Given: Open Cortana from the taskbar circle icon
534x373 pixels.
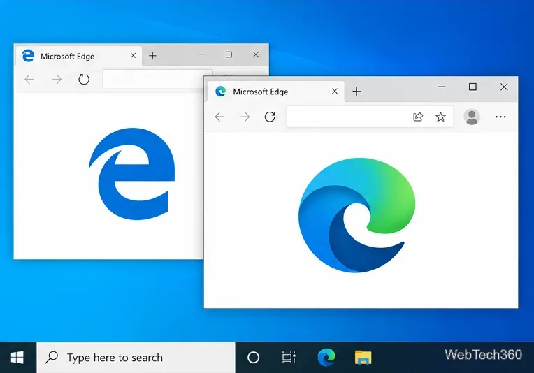Looking at the screenshot, I should click(254, 358).
